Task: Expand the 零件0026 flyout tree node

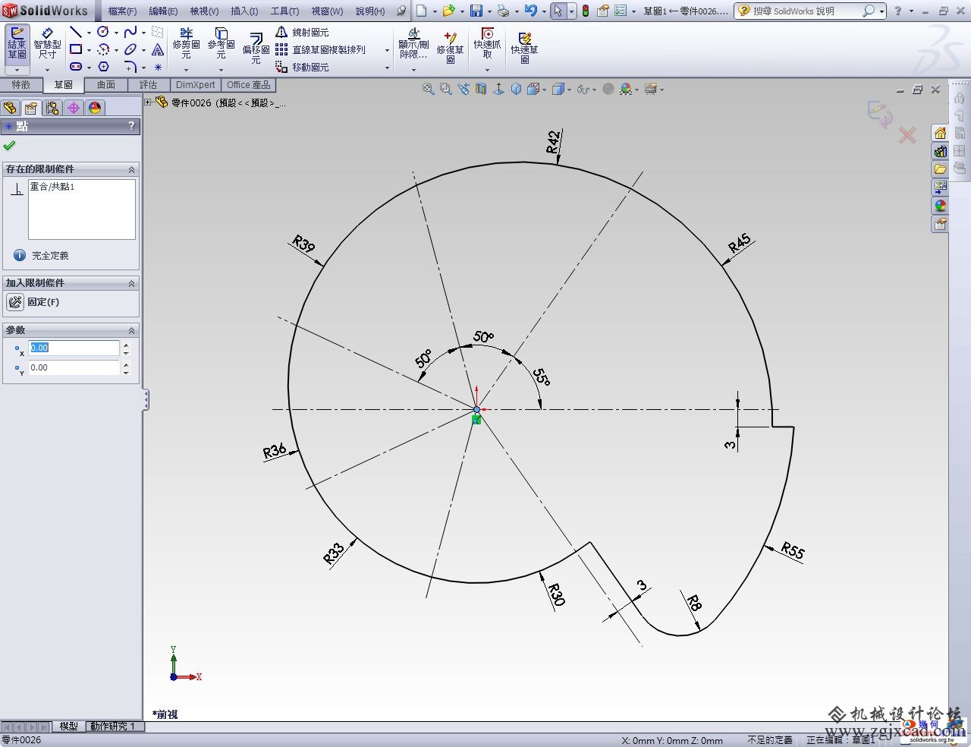Action: coord(148,102)
